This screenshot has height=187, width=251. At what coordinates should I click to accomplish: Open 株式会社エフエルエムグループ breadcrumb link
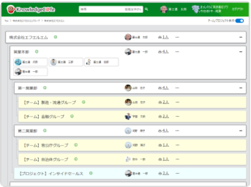26,21
